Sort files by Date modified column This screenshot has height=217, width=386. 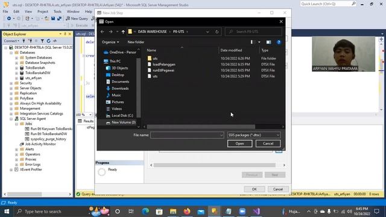(x=231, y=50)
